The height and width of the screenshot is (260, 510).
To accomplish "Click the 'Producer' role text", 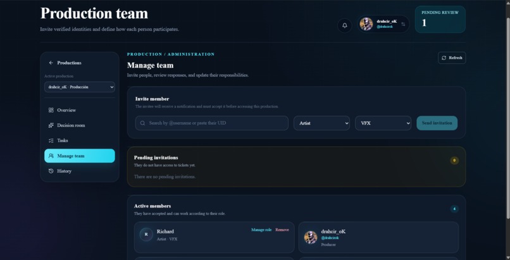I will (x=328, y=244).
